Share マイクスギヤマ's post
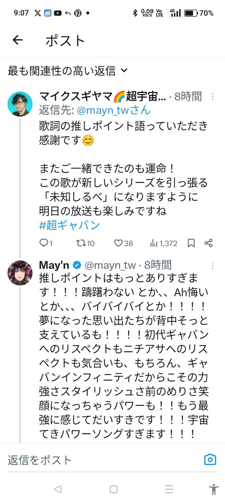Viewport: 225px width, 503px height. [208, 243]
